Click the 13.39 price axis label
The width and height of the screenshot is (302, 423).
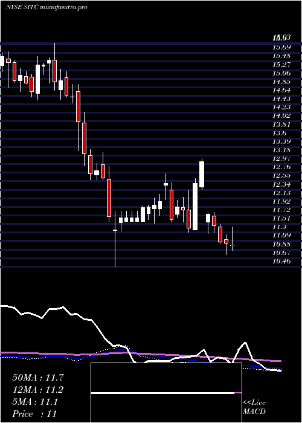click(x=281, y=141)
